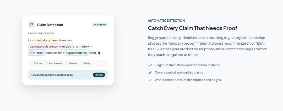Image resolution: width=283 pixels, height=111 pixels.
Task: Click the flag icon beside Claim Detection
Action: pyautogui.click(x=31, y=25)
